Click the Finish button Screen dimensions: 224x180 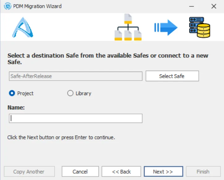tap(203, 172)
